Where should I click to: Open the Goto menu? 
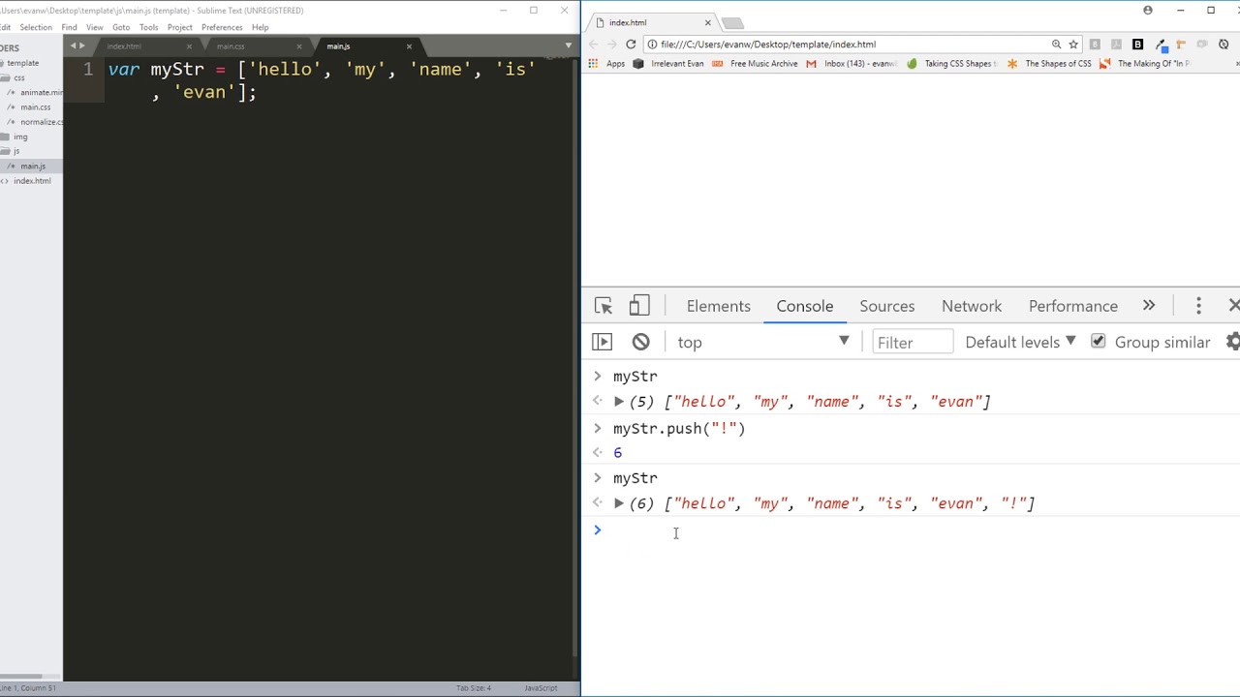pyautogui.click(x=121, y=27)
